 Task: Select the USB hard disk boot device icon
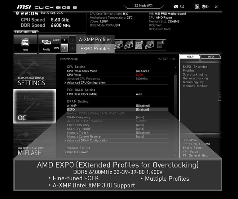tap(119, 45)
